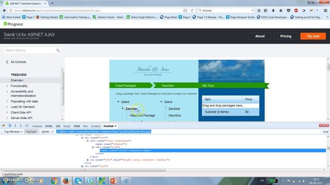
Task: Collapse the Favorites Island node arrow
Action: [x=161, y=102]
